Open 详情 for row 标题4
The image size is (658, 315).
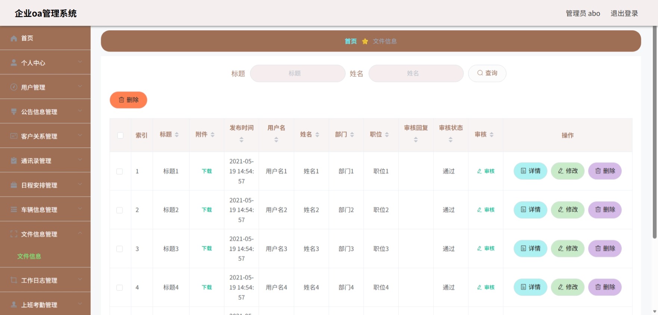click(530, 287)
